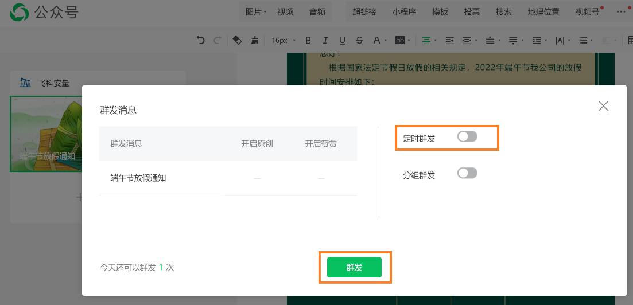Click the 视频号 toolbar entry

pyautogui.click(x=587, y=12)
